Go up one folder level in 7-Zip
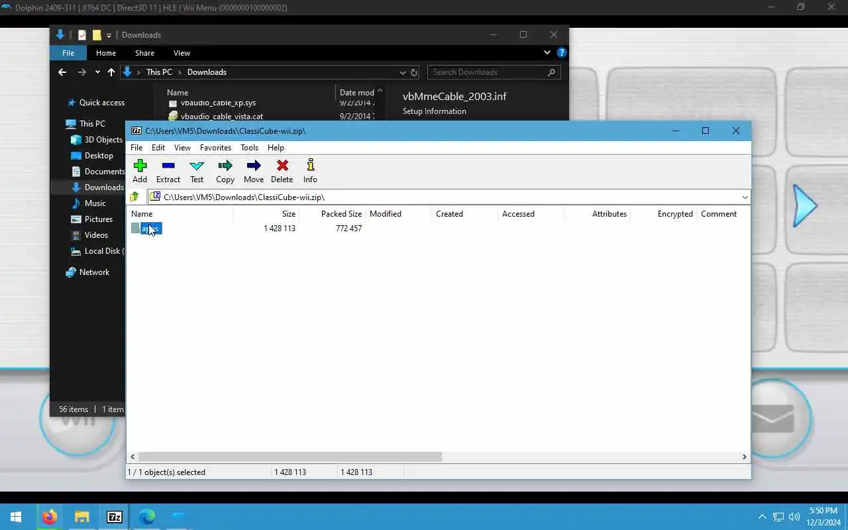This screenshot has height=530, width=848. tap(134, 197)
